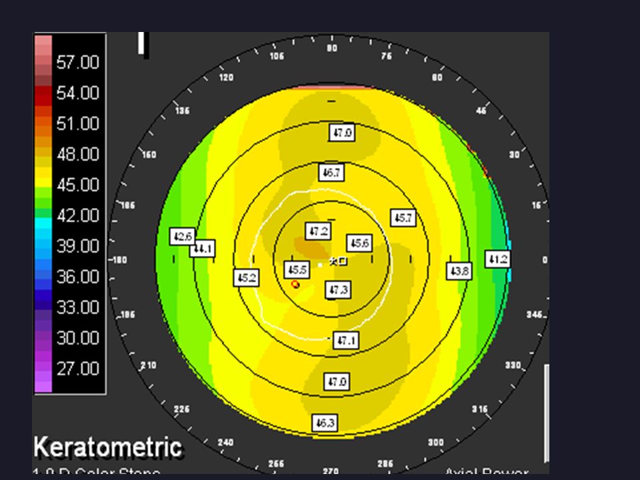Click the 47.0 label just above 46.3
The image size is (640, 480).
[x=336, y=381]
